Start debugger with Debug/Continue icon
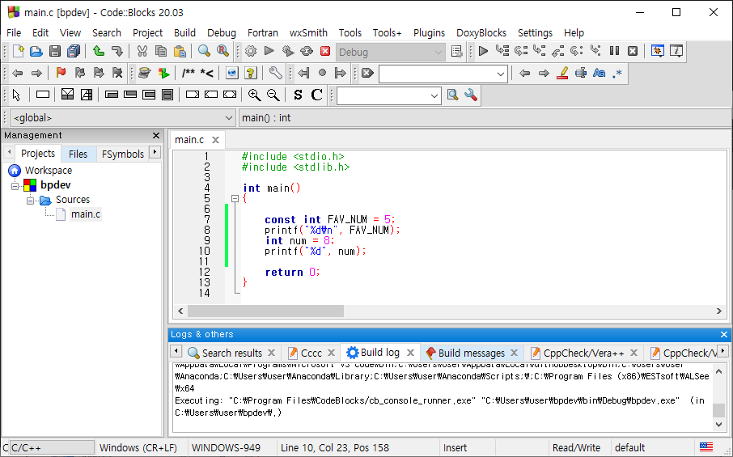The image size is (733, 457). [x=484, y=51]
